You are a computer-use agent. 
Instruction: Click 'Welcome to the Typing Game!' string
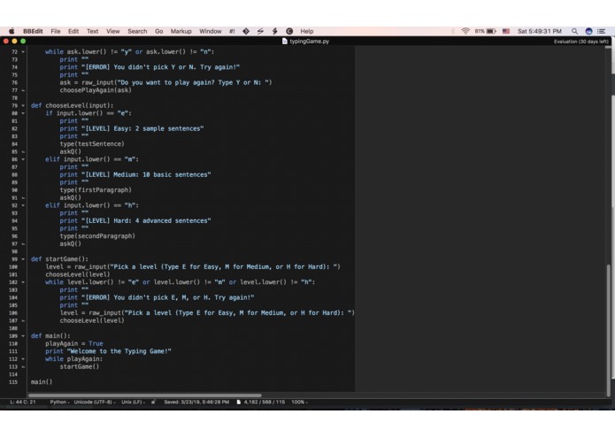pyautogui.click(x=119, y=351)
